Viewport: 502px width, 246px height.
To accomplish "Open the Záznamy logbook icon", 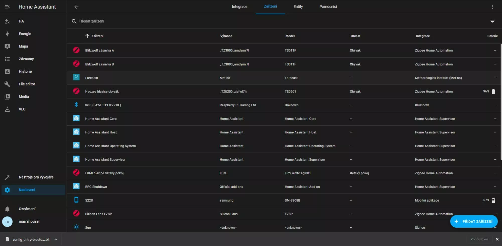I will click(x=7, y=59).
